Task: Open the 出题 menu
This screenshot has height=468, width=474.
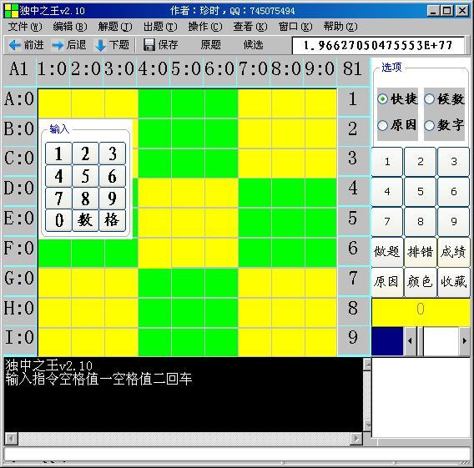Action: (x=160, y=27)
